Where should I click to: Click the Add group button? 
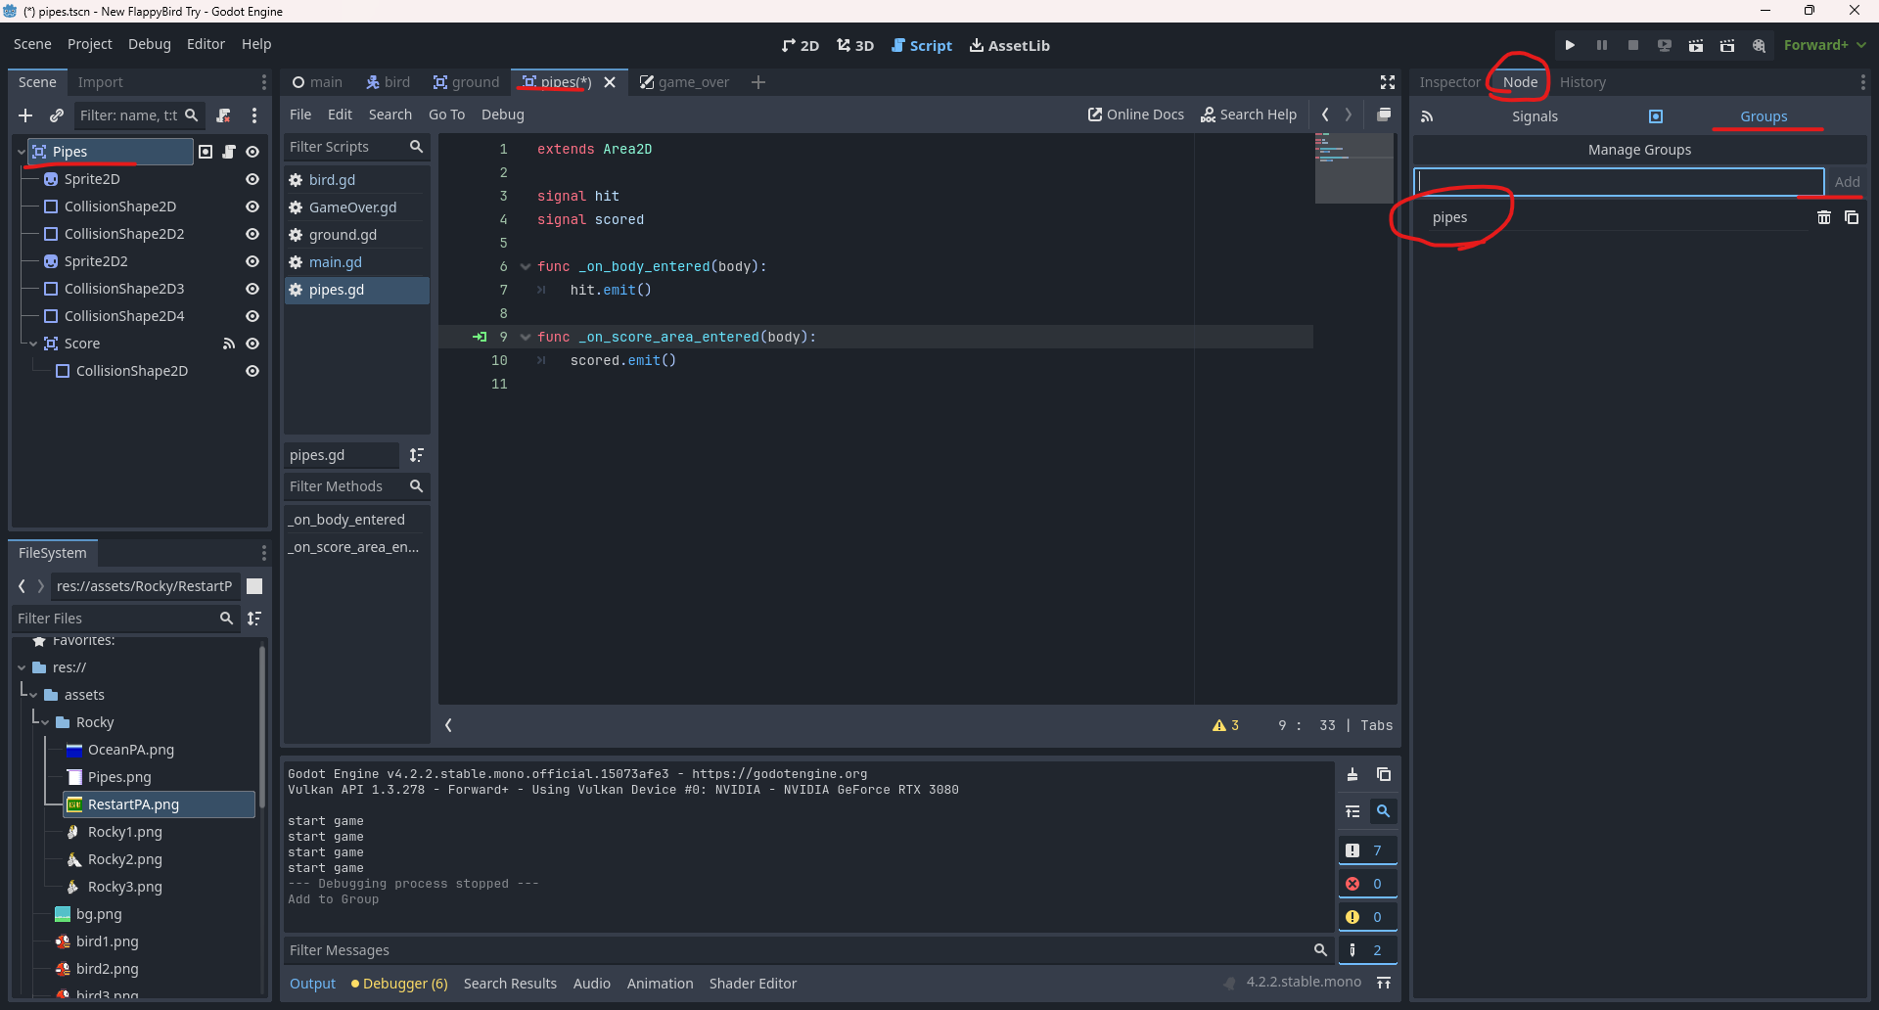[1847, 182]
